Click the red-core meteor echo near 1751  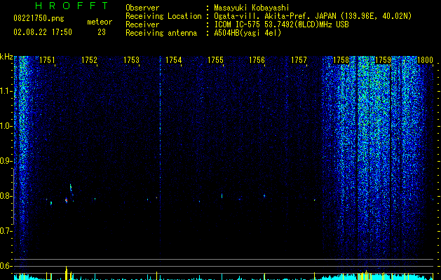tap(67, 200)
